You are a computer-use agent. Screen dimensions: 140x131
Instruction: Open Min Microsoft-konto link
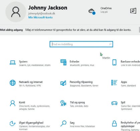pyautogui.click(x=40, y=17)
